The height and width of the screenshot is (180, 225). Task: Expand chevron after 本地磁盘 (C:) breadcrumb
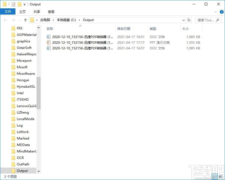click(79, 20)
